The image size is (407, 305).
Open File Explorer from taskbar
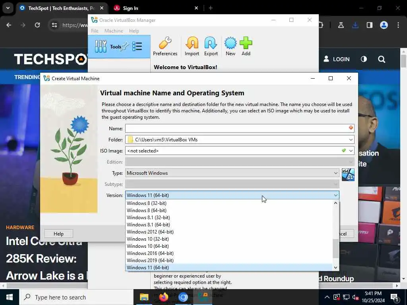144,297
